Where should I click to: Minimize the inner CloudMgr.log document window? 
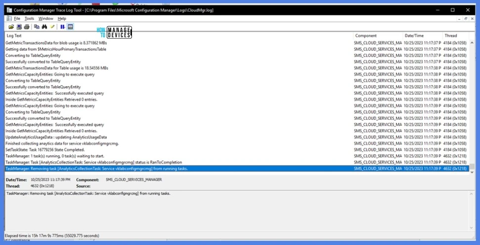click(460, 19)
